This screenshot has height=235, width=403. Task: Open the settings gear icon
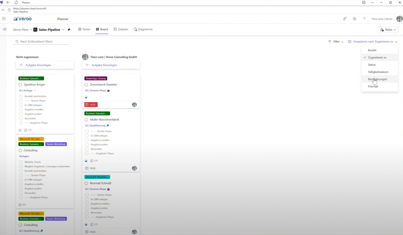coord(355,19)
